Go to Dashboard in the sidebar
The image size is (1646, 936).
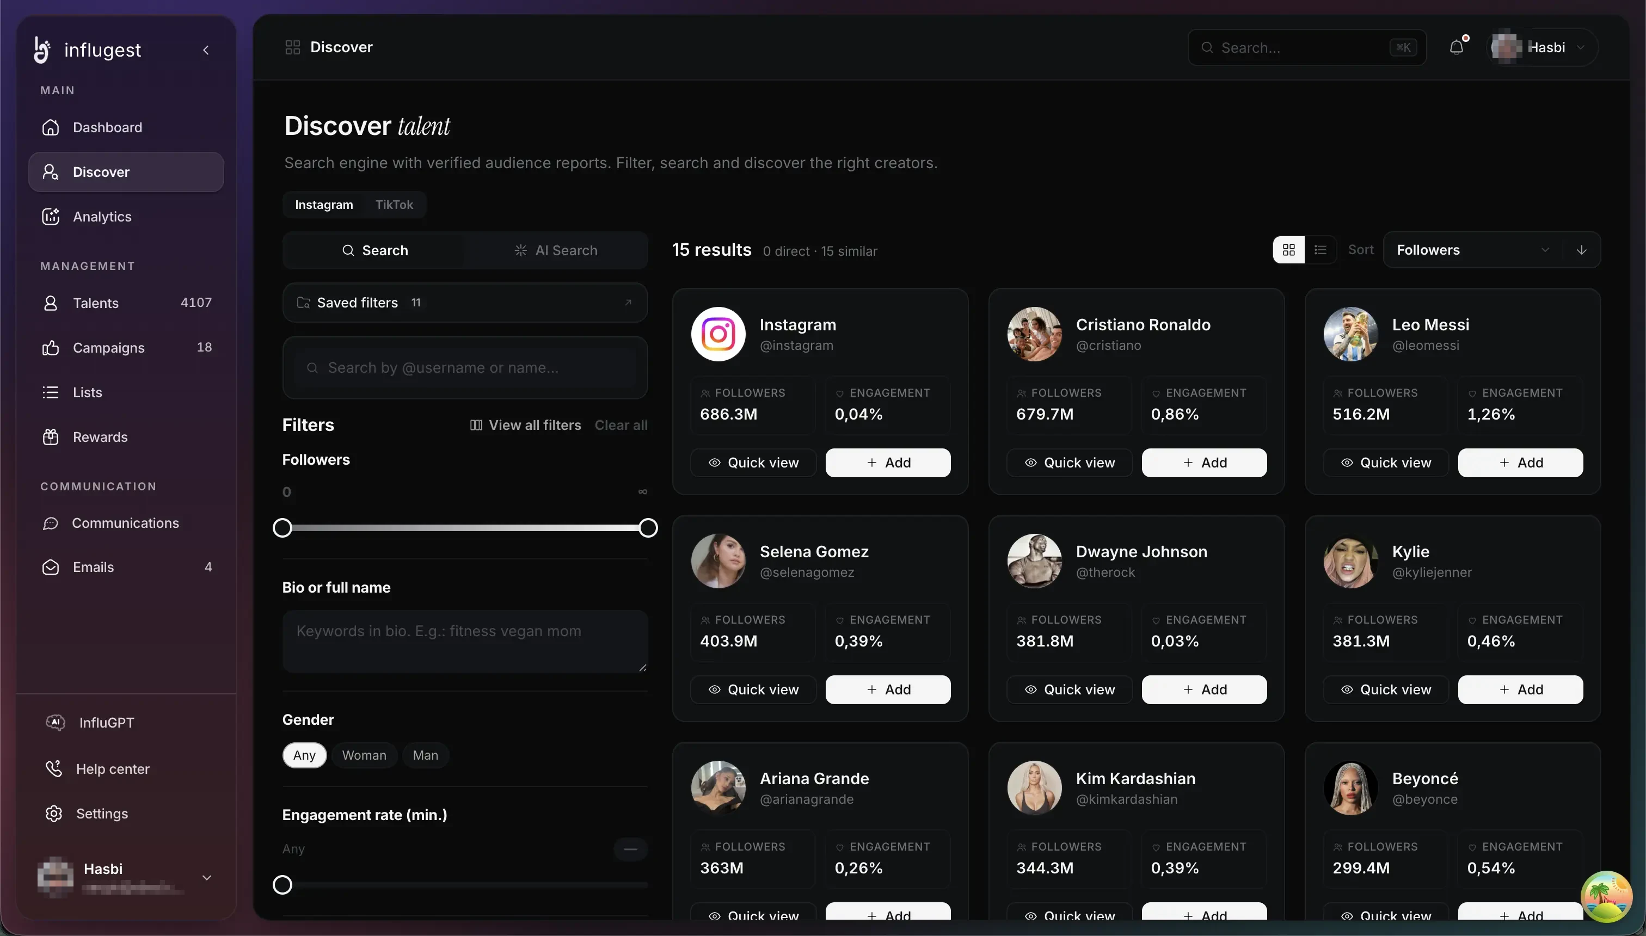click(126, 127)
